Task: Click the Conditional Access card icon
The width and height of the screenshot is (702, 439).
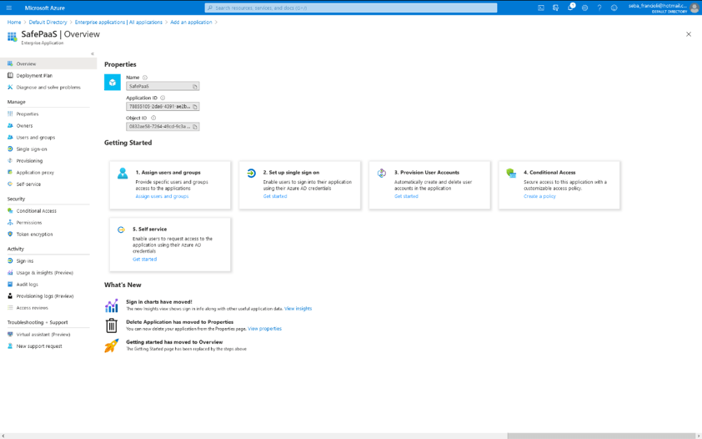Action: (x=511, y=173)
